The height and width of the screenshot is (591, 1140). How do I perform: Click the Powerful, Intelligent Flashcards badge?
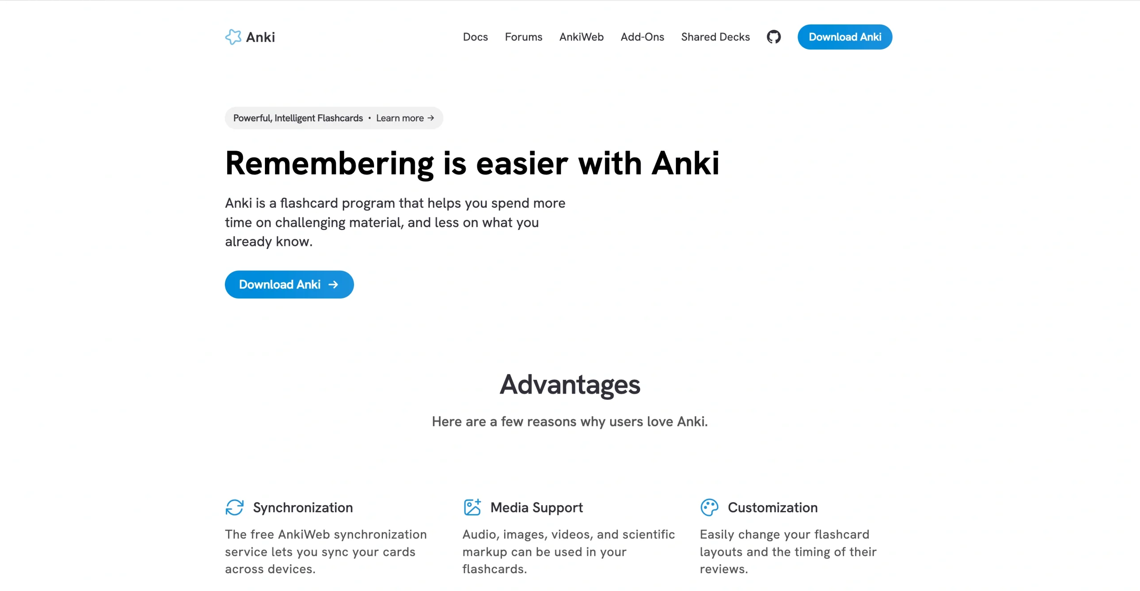[x=298, y=118]
